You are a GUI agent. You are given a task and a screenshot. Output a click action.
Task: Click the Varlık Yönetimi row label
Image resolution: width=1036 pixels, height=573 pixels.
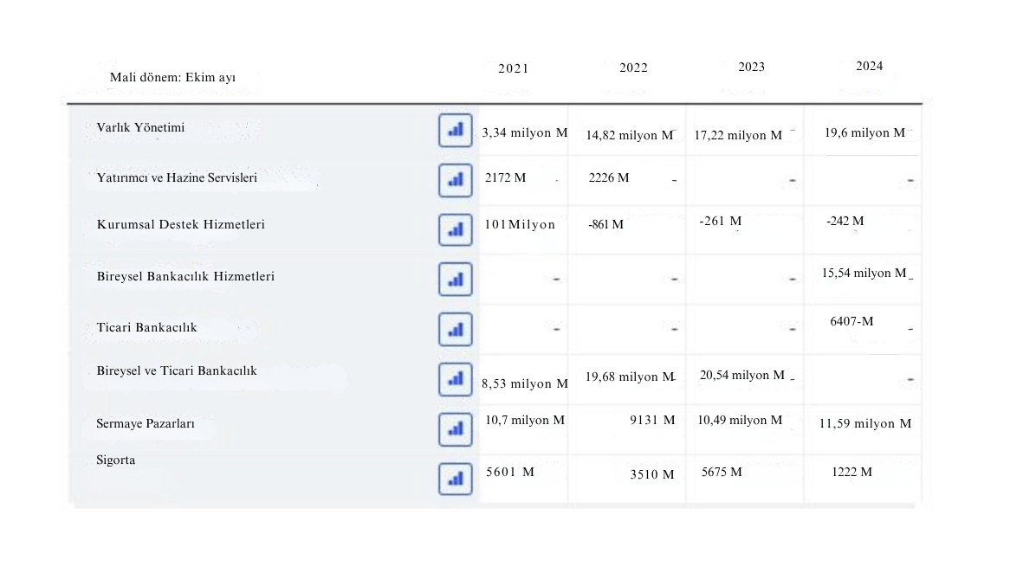pos(140,127)
